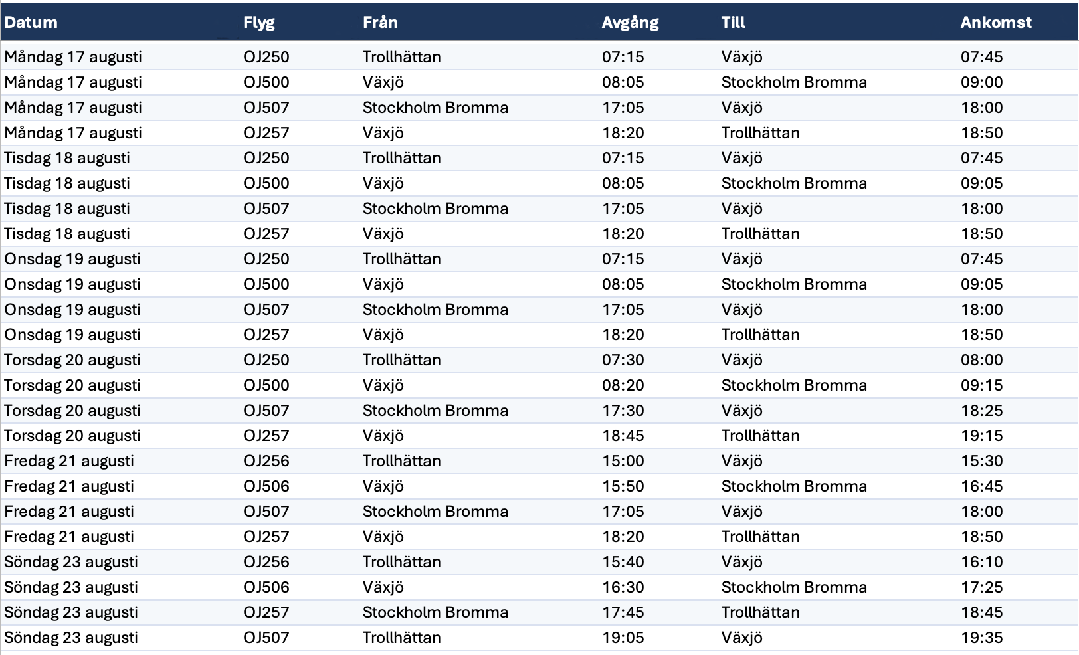
Task: Click the Avgång column header
Action: coord(630,23)
